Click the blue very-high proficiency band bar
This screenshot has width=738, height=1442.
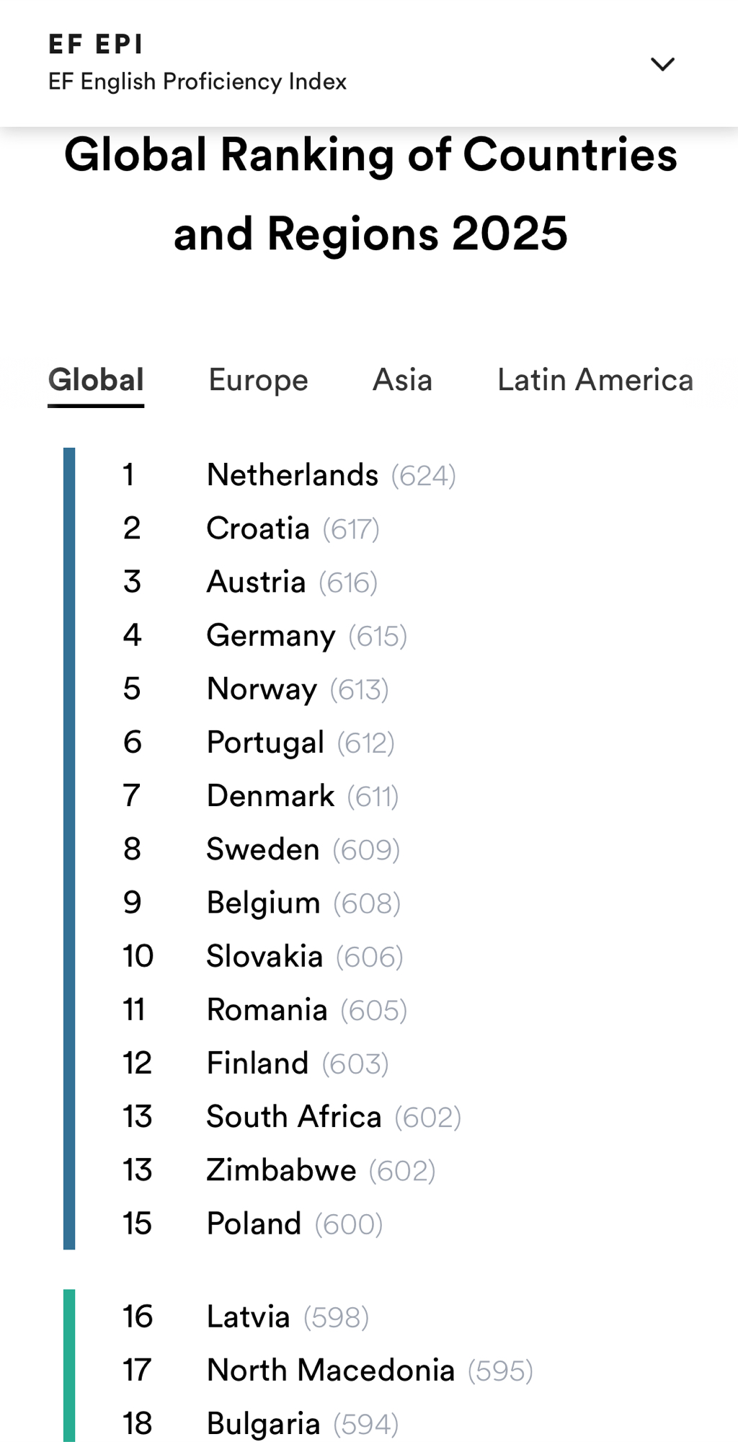coord(69,847)
